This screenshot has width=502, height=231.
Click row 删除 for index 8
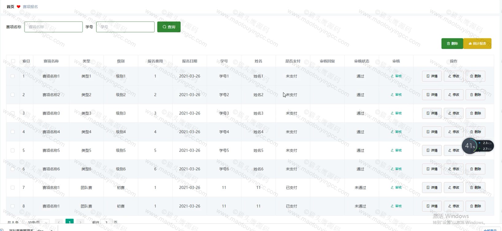475,206
